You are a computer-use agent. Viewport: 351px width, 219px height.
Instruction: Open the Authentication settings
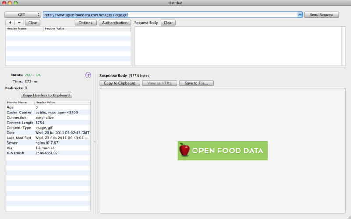coord(115,23)
